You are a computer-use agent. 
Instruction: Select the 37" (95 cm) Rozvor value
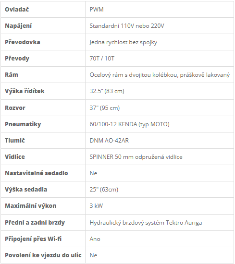coord(105,108)
